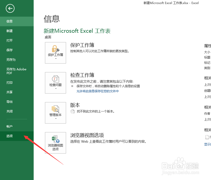Click the 信息 page heading
Image resolution: width=211 pixels, height=180 pixels.
(x=52, y=19)
